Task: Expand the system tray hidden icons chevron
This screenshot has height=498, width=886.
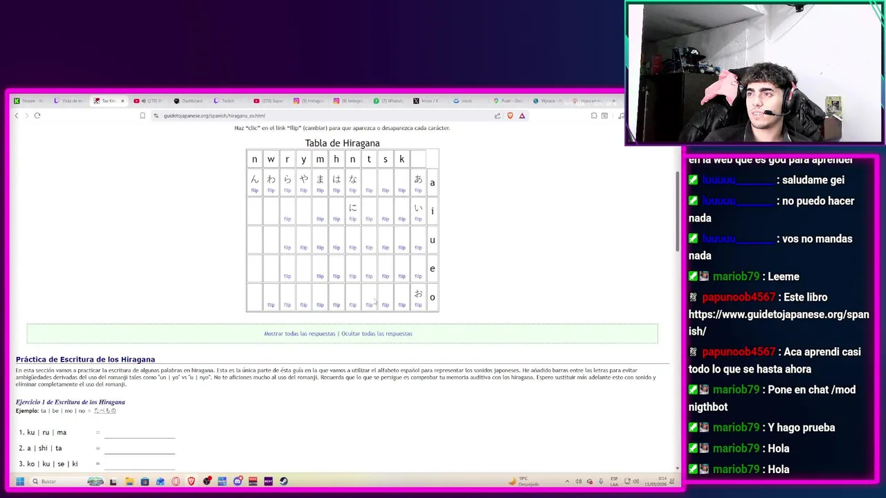Action: [568, 481]
